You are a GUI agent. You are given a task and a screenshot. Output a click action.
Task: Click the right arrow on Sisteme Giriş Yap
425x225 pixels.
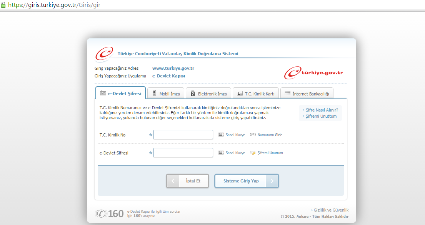[x=272, y=181]
